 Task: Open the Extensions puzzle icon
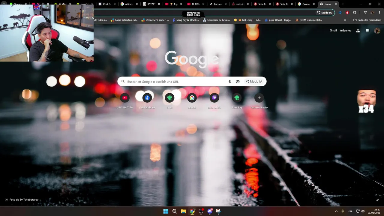pos(355,13)
